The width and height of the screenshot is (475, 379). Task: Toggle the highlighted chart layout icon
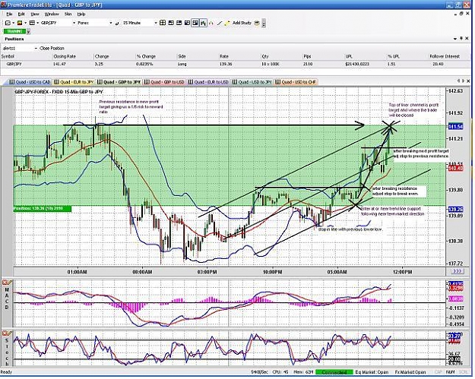click(x=195, y=23)
